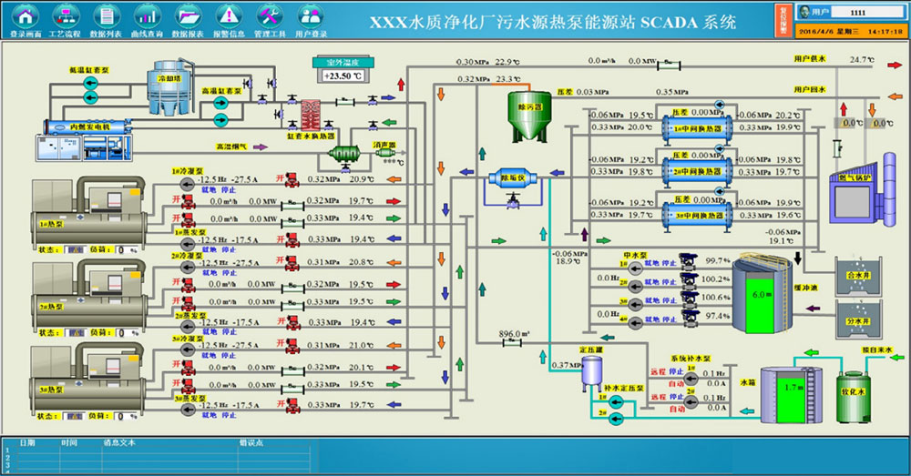Select the 合水井 collecting well
Screen dimensions: 911x476
[x=858, y=275]
